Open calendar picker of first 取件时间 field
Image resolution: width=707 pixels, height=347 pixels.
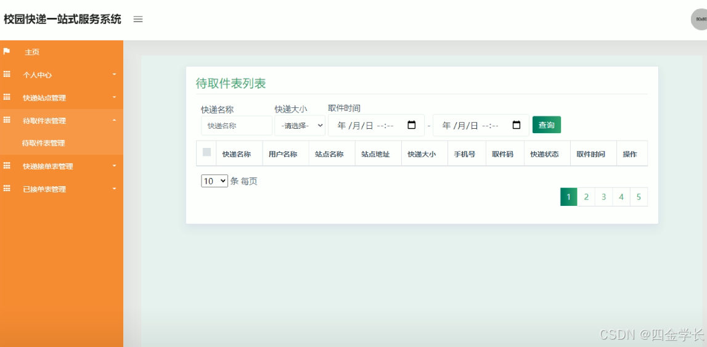click(x=411, y=125)
